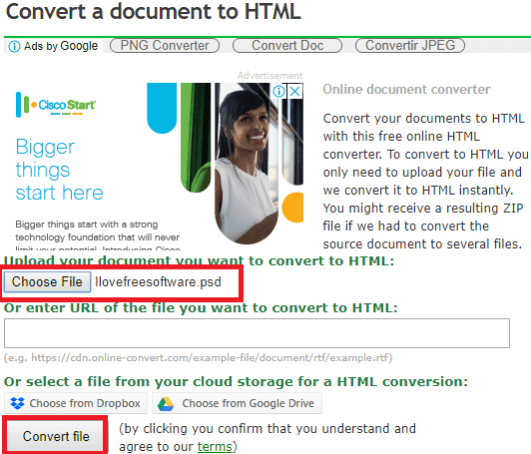Click the Ads by Google info icon
Screen dimensions: 531x454
pyautogui.click(x=14, y=46)
